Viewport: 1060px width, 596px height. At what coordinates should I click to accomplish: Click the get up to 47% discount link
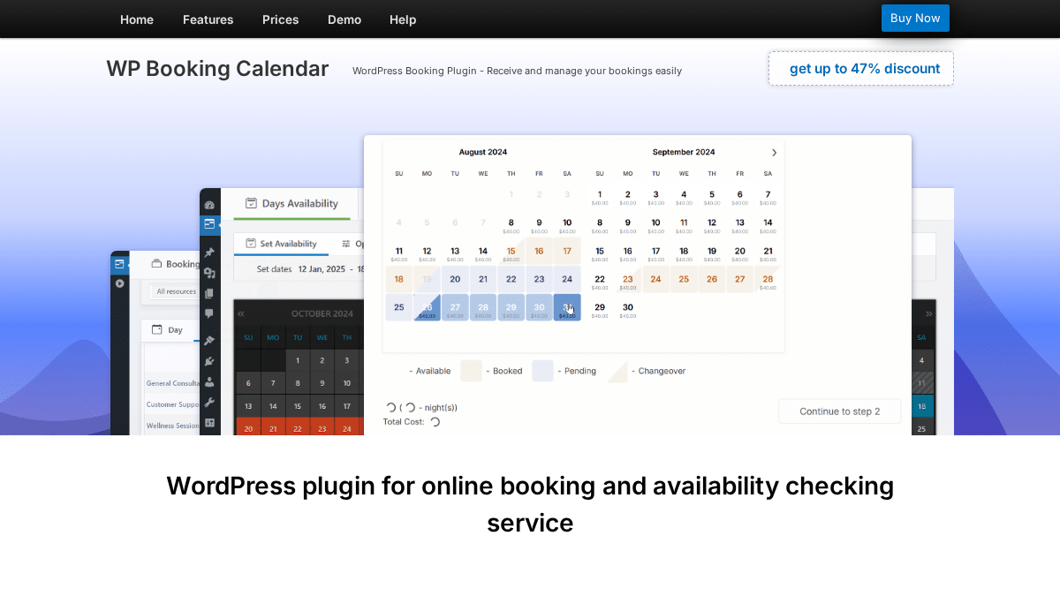pyautogui.click(x=861, y=69)
